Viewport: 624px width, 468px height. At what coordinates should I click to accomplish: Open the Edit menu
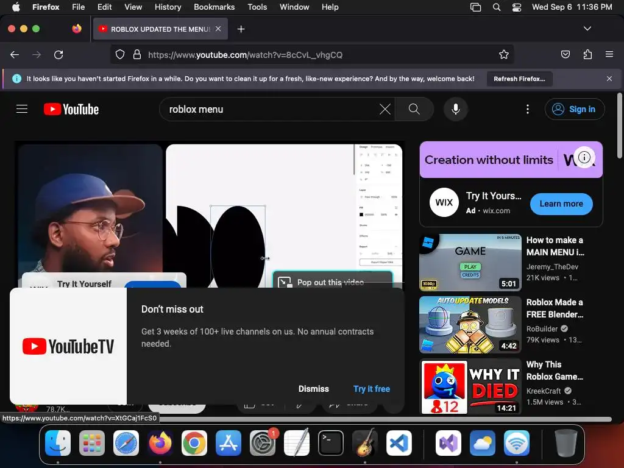click(104, 7)
